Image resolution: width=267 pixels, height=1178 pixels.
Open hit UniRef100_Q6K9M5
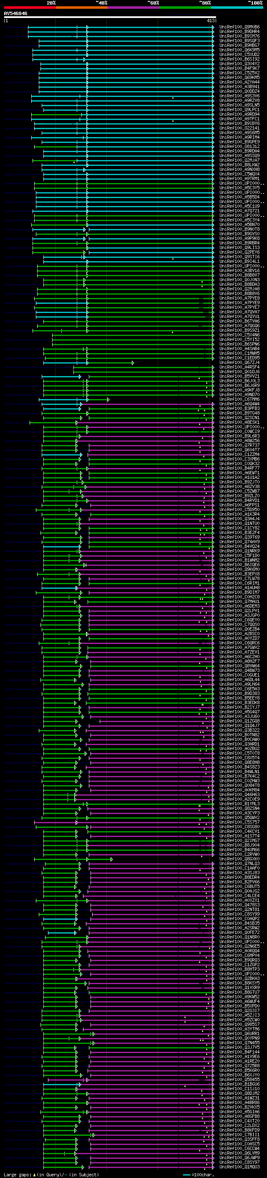(239, 50)
